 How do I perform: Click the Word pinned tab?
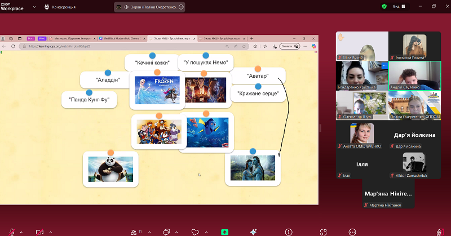pyautogui.click(x=42, y=38)
